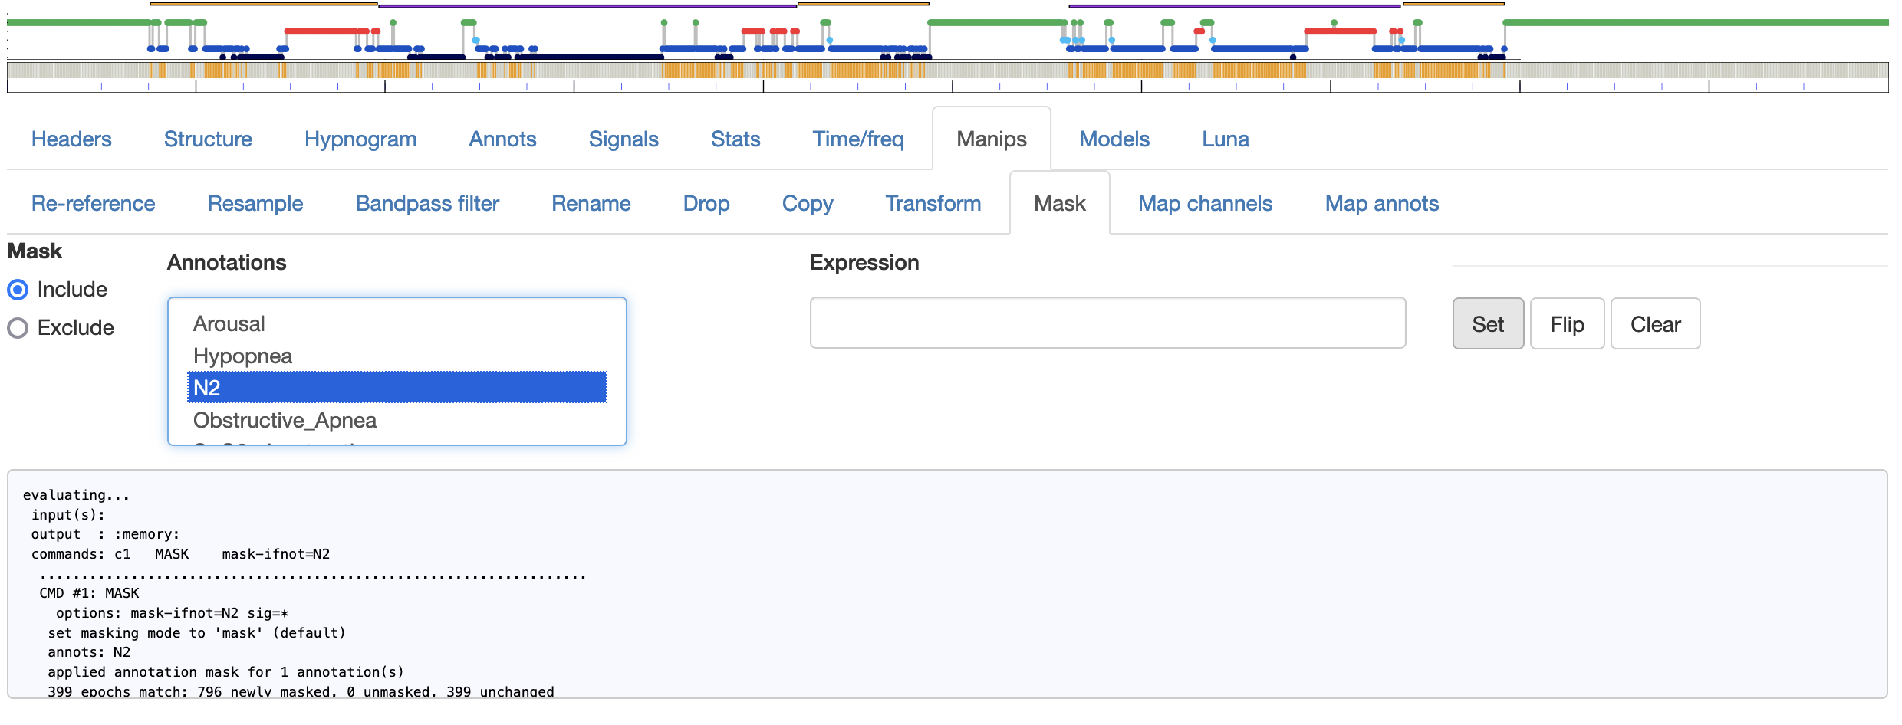Open the Time/freq tab
This screenshot has height=725, width=1902.
pyautogui.click(x=857, y=139)
